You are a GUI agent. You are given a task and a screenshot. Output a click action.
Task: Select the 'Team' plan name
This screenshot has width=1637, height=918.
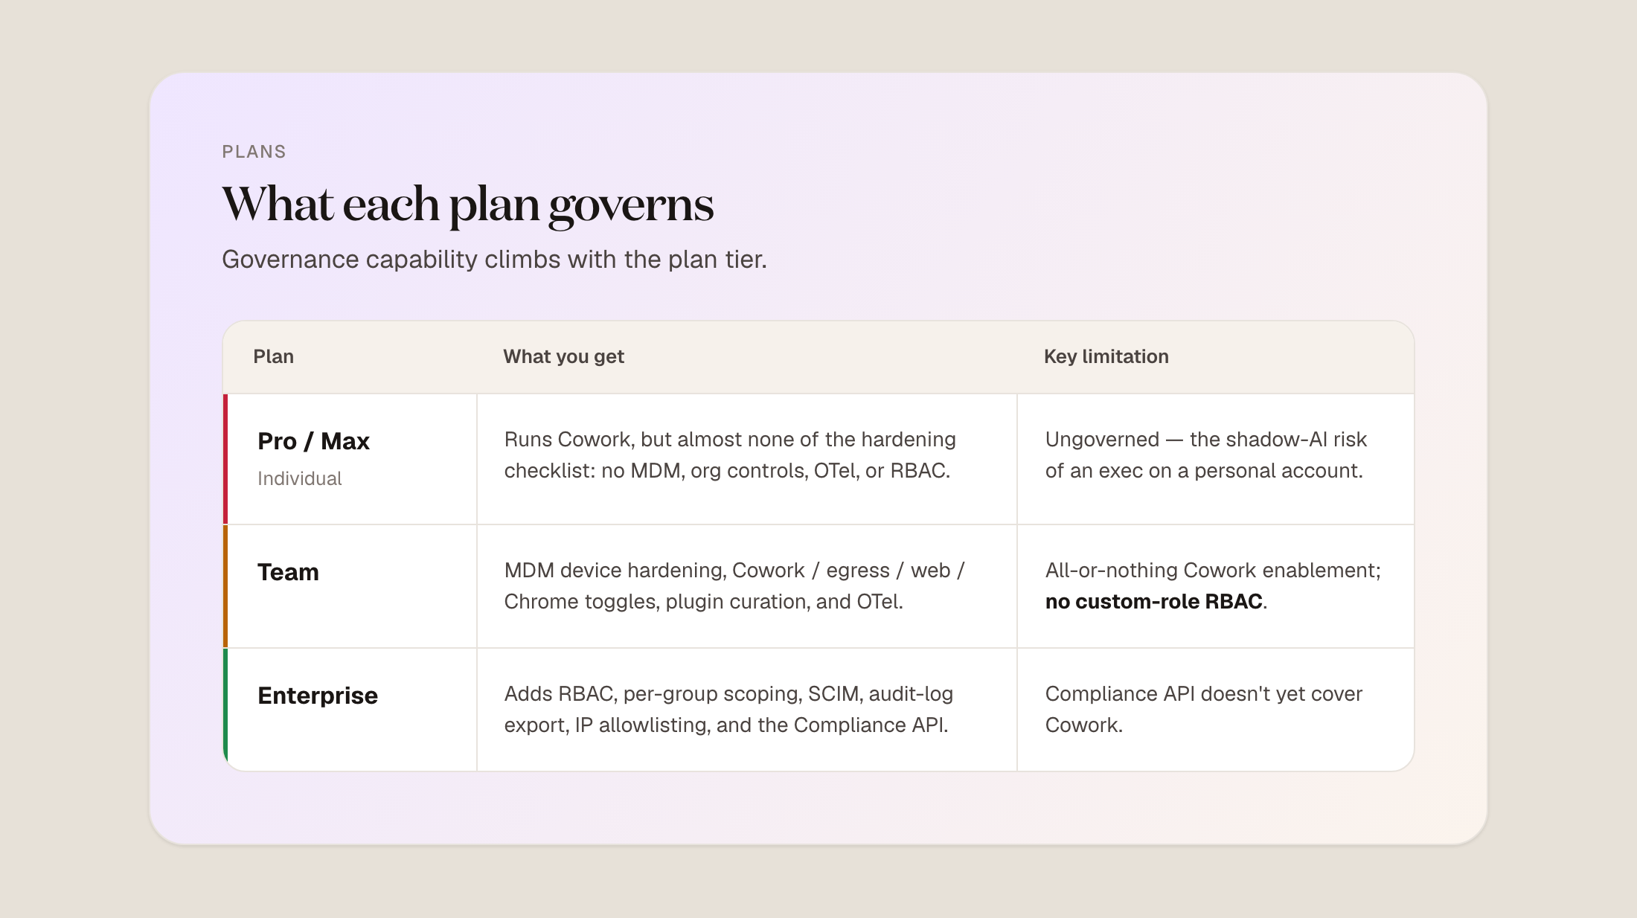(x=288, y=572)
